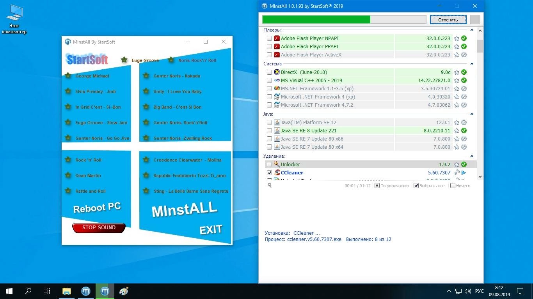Click green check status for Adobe Flash Player PPAPI
The width and height of the screenshot is (533, 299).
[x=464, y=47]
